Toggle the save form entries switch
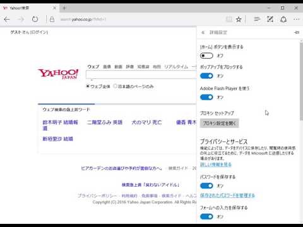303x227 pixels. point(206,216)
